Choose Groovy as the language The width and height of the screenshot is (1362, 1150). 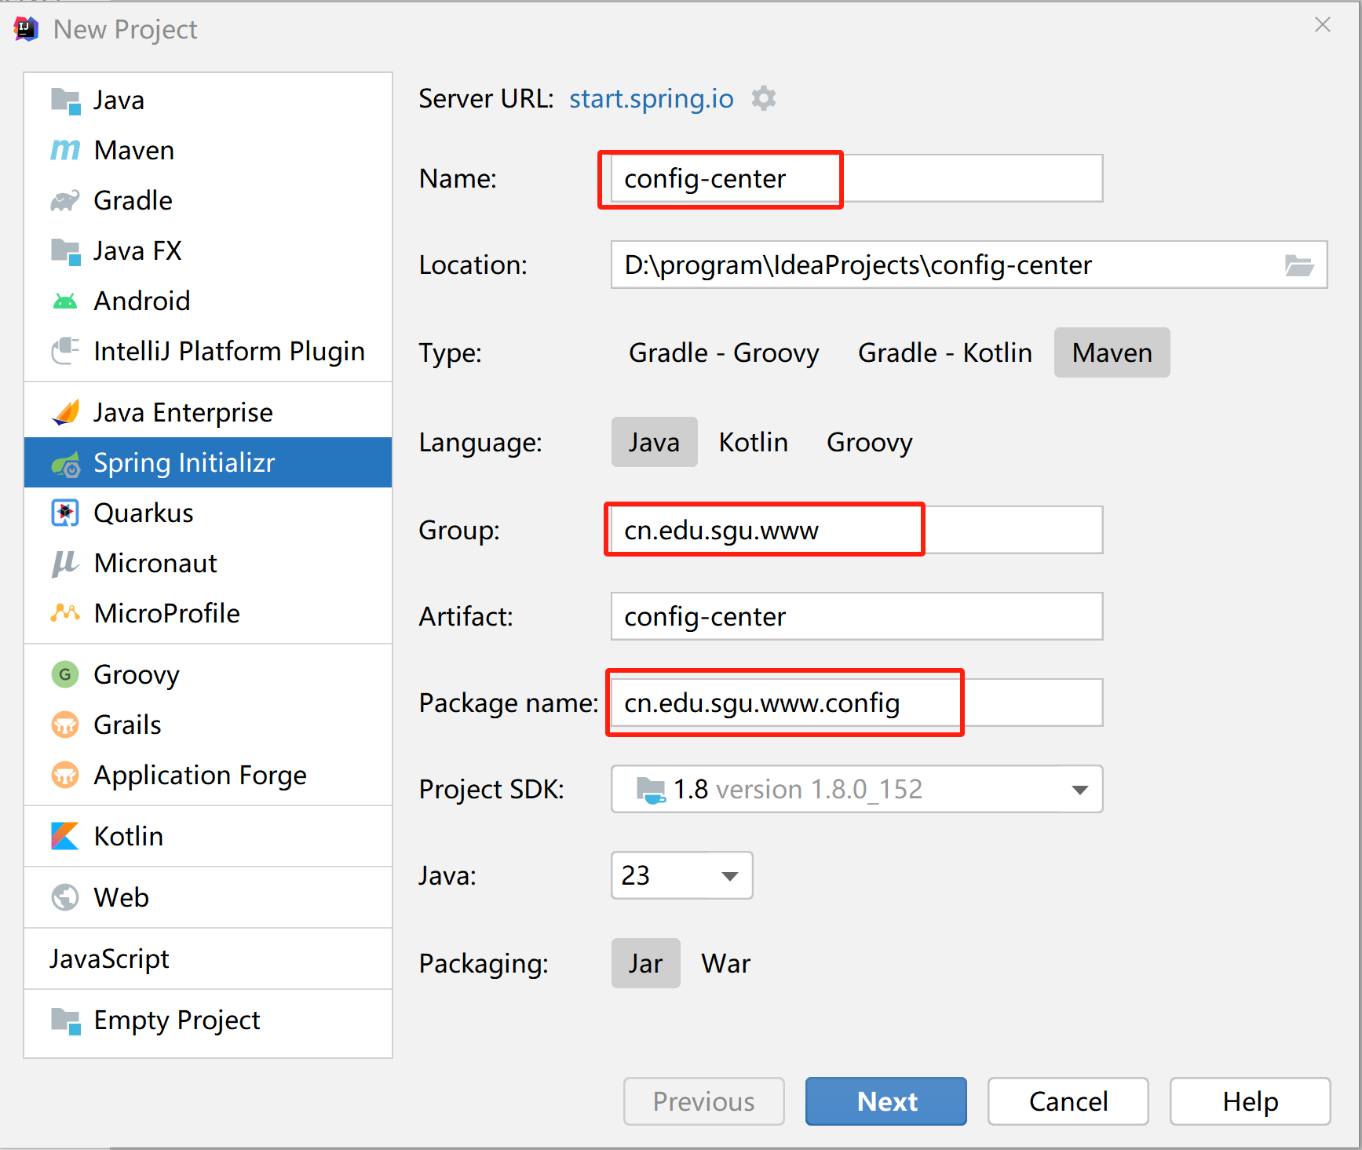870,442
